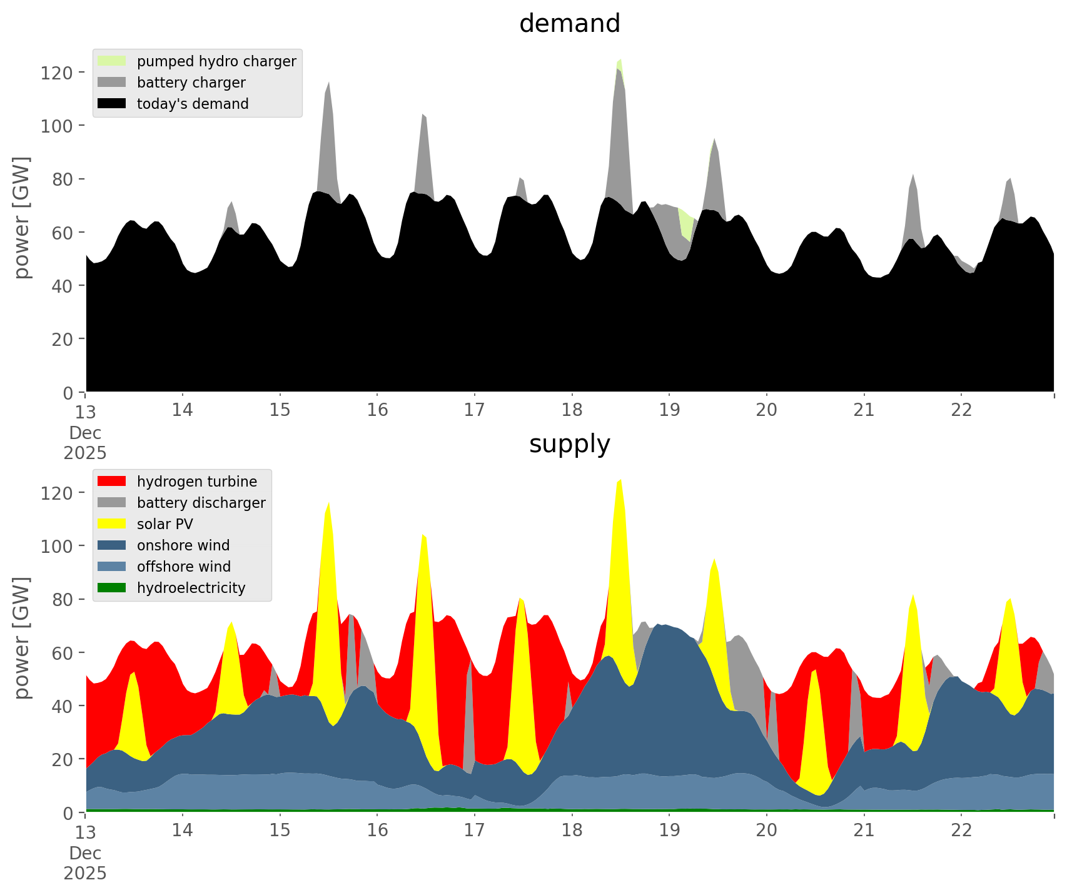Image resolution: width=1067 pixels, height=895 pixels.
Task: Click the red hydrogen turbine legend swatch
Action: (x=112, y=482)
